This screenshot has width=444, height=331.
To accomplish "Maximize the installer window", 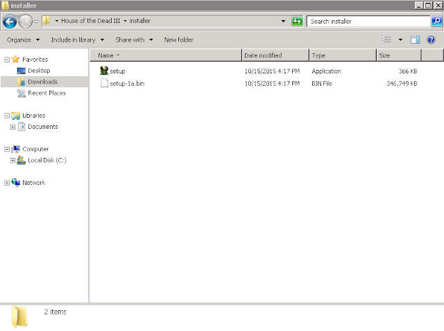I will click(428, 6).
